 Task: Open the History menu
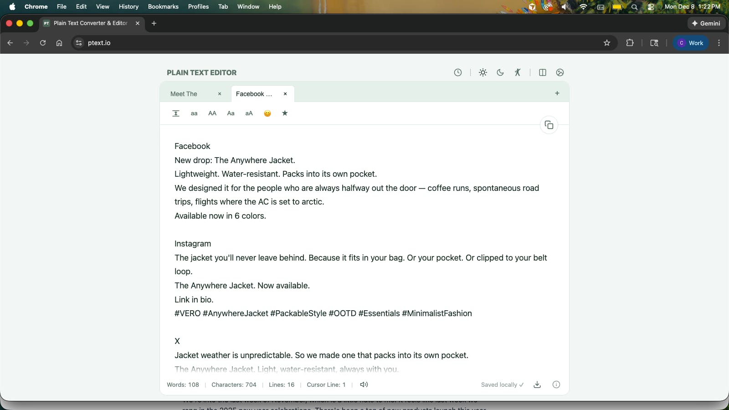point(128,6)
